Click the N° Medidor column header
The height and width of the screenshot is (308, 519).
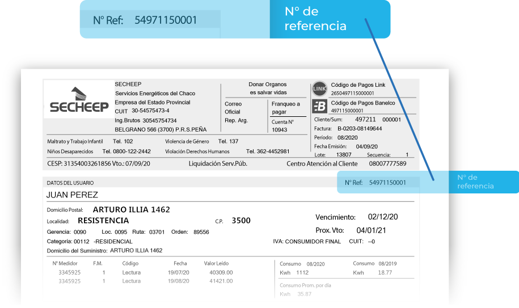65,263
